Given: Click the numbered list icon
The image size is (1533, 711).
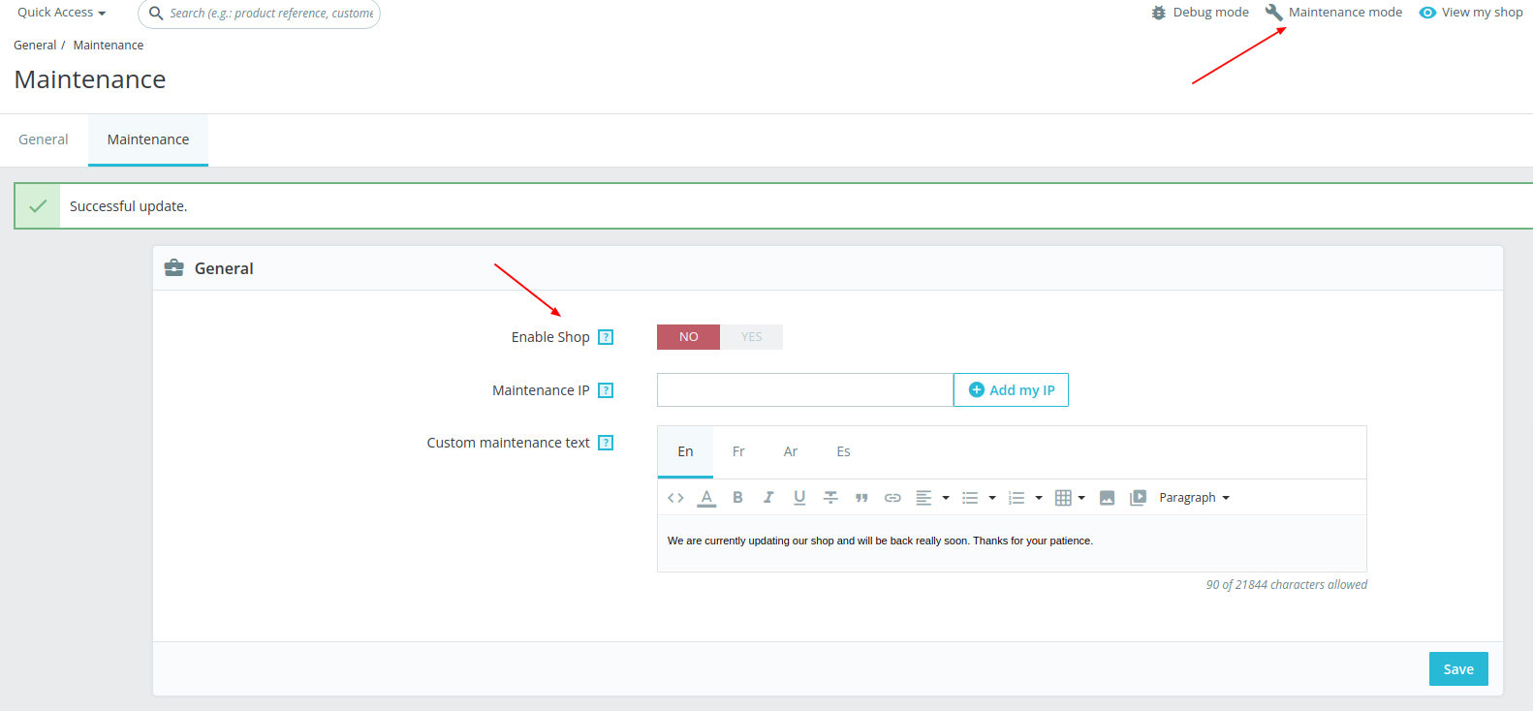Looking at the screenshot, I should pyautogui.click(x=1017, y=498).
